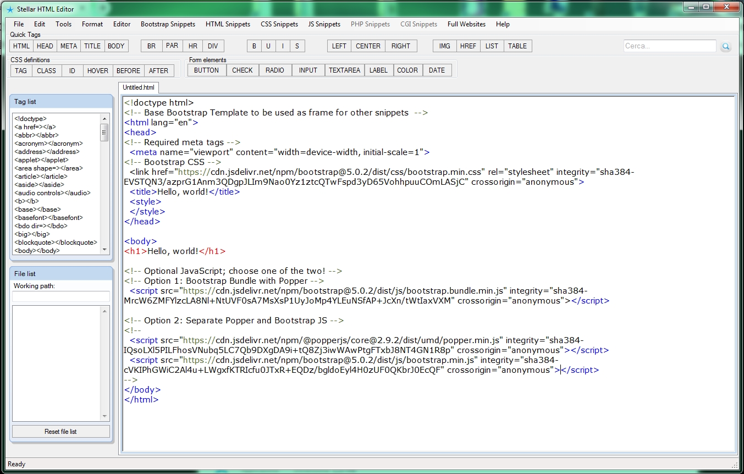This screenshot has width=744, height=474.
Task: Insert PAR paragraph tag
Action: click(x=172, y=46)
